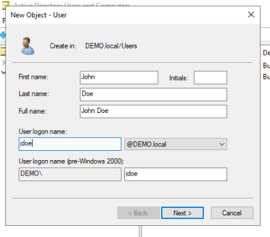
Task: Click the user avatar icon
Action: pyautogui.click(x=27, y=46)
